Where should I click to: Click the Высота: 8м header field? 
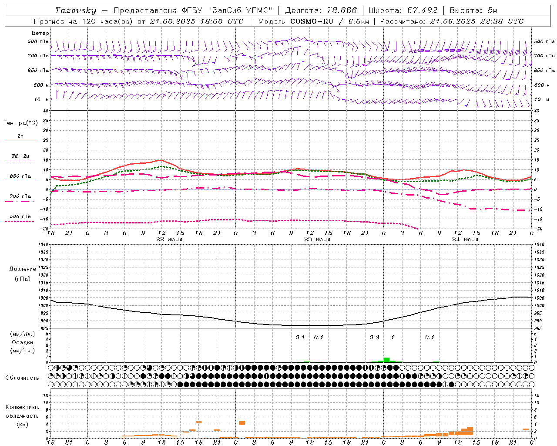(473, 10)
